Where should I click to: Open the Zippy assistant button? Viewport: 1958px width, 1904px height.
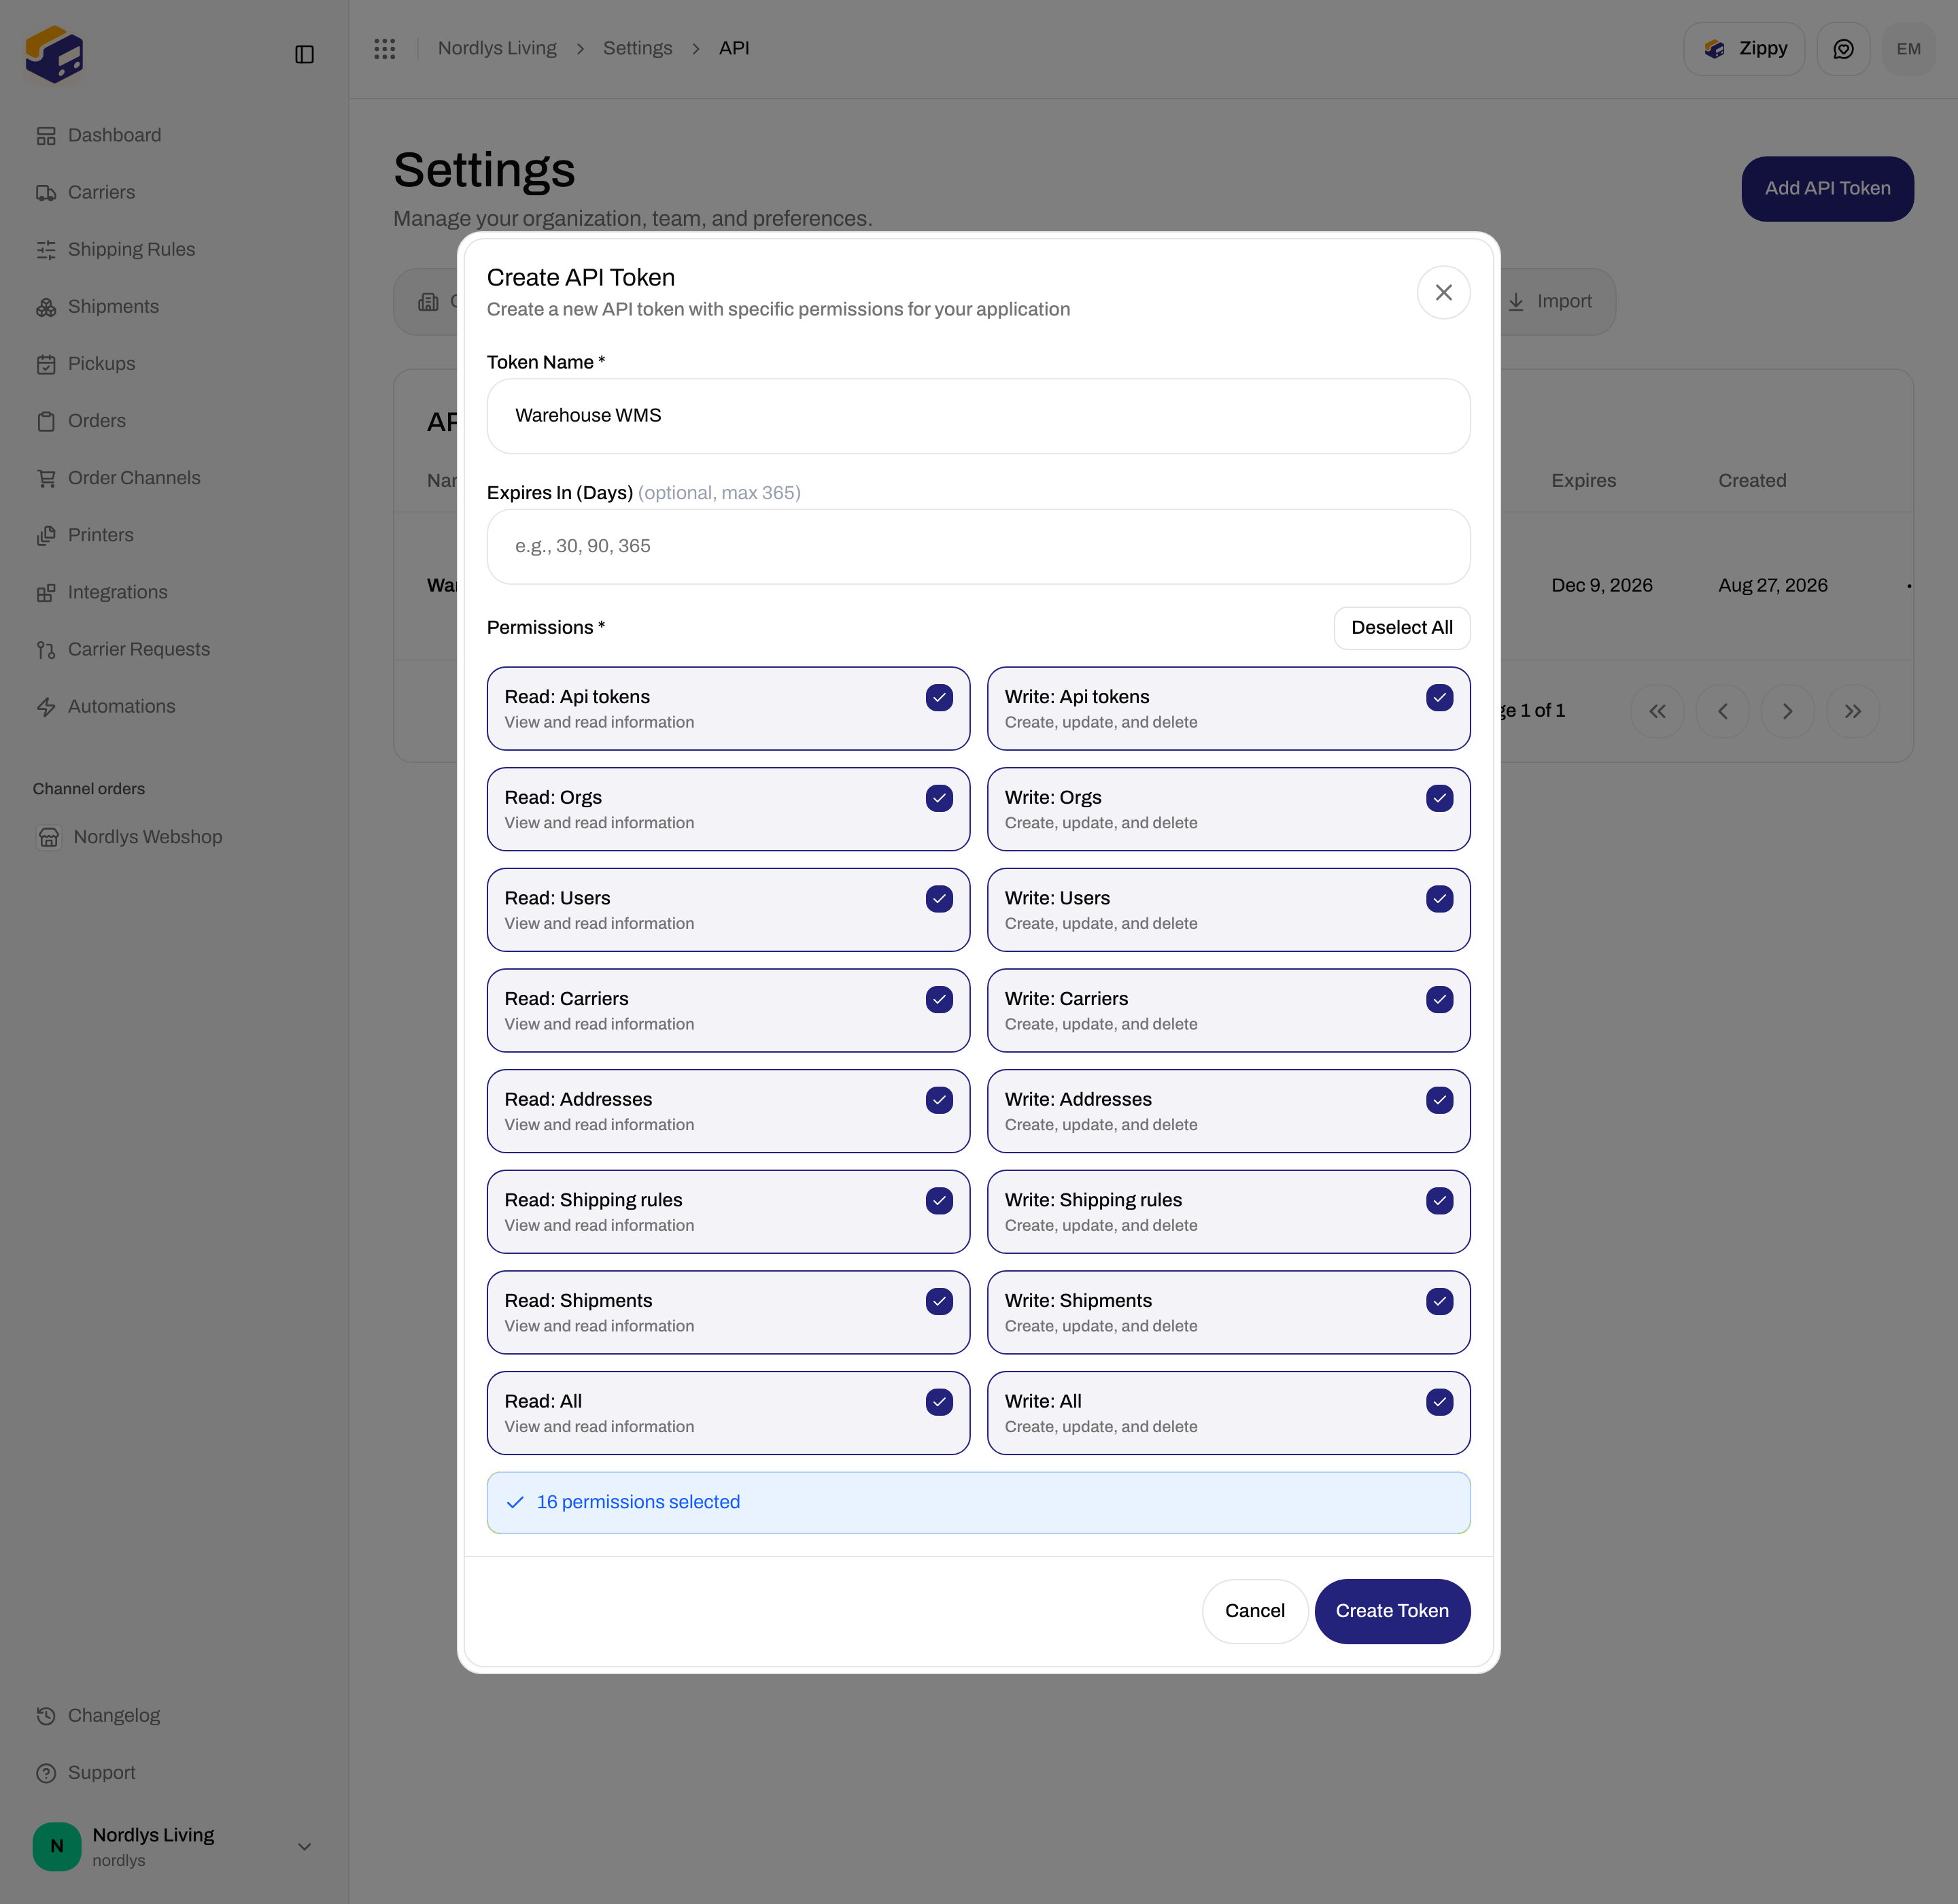pos(1743,49)
